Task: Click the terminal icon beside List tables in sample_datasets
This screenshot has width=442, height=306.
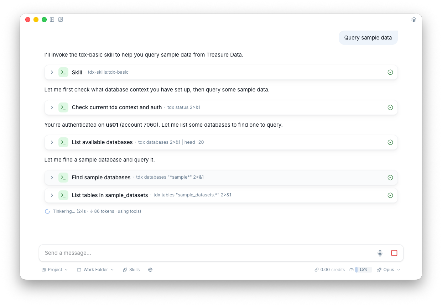Action: [x=63, y=195]
